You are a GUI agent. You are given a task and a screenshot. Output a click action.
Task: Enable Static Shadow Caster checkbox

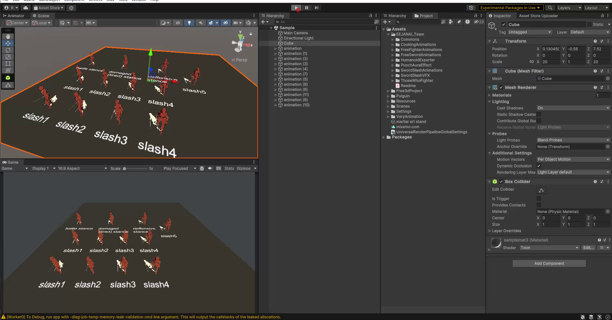point(539,114)
